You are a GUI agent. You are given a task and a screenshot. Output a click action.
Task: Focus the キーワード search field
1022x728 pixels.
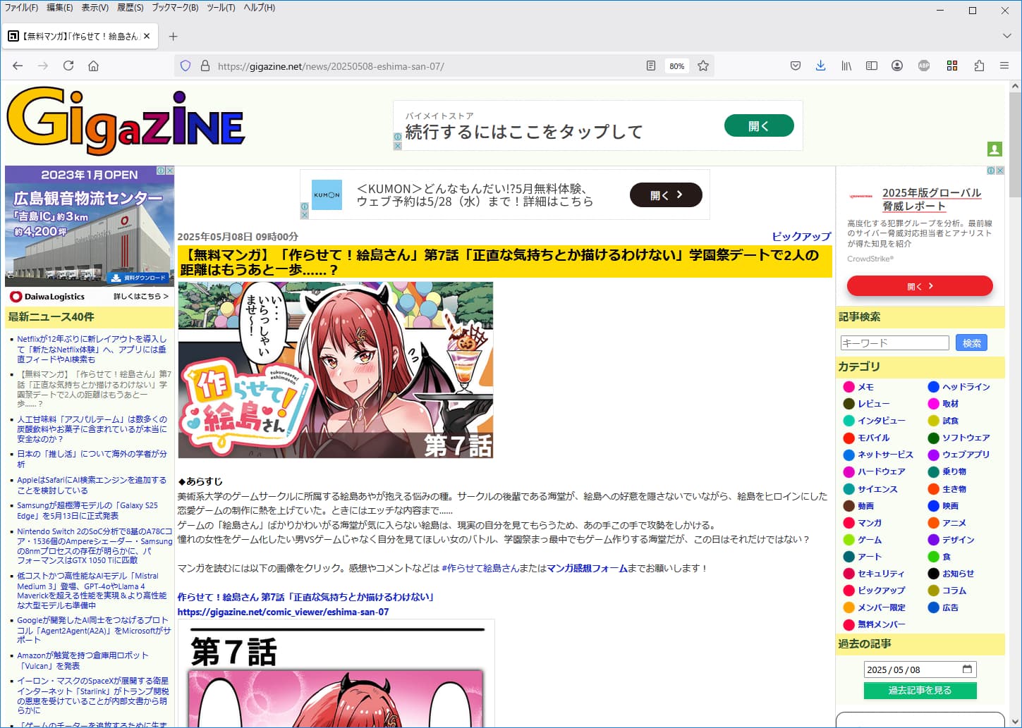click(x=894, y=343)
